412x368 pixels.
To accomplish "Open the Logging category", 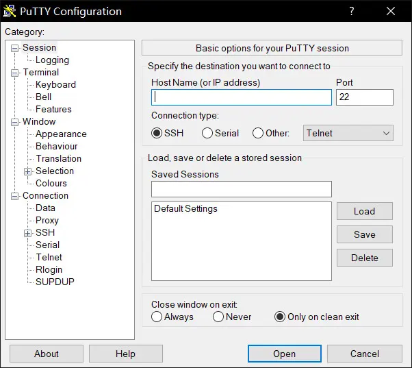I will [52, 60].
